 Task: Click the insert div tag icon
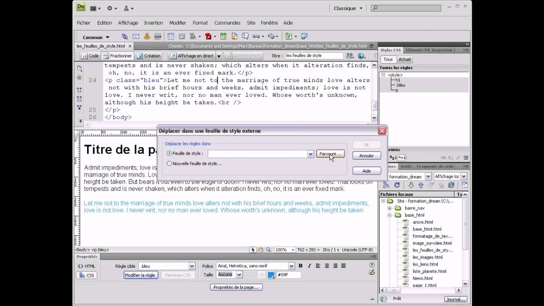point(182,37)
